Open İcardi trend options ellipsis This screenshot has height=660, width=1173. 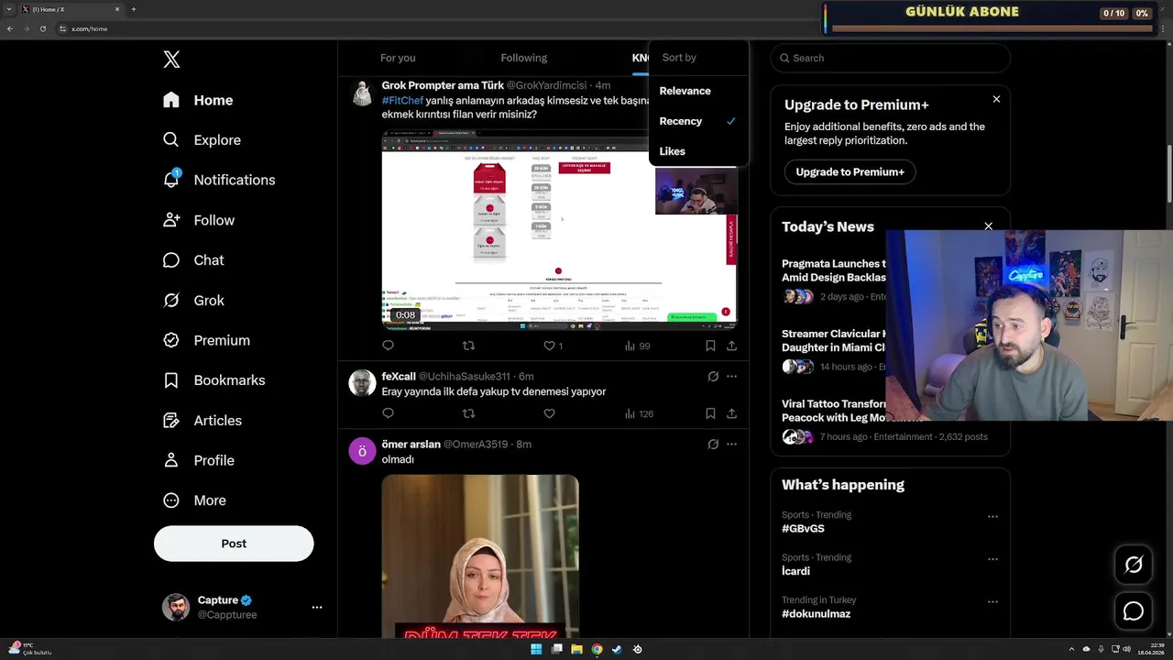(x=992, y=559)
